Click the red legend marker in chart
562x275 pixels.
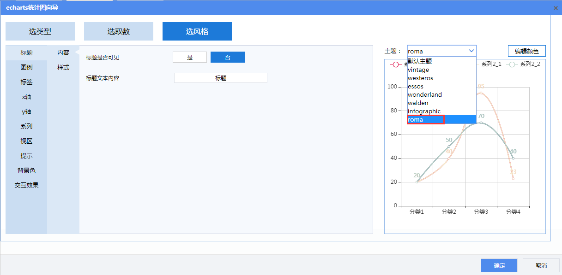(x=395, y=64)
